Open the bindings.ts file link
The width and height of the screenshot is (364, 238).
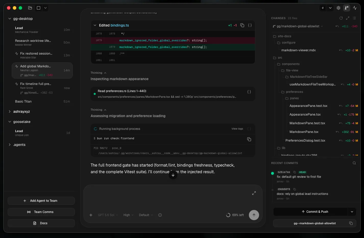[x=120, y=25]
